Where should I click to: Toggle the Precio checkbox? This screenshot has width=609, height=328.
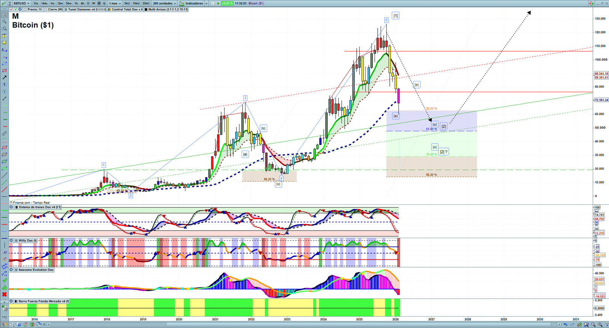(25, 10)
